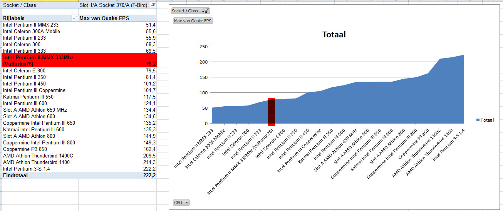The image size is (503, 211).
Task: Click the 104,7 FPS value cell
Action: [117, 90]
